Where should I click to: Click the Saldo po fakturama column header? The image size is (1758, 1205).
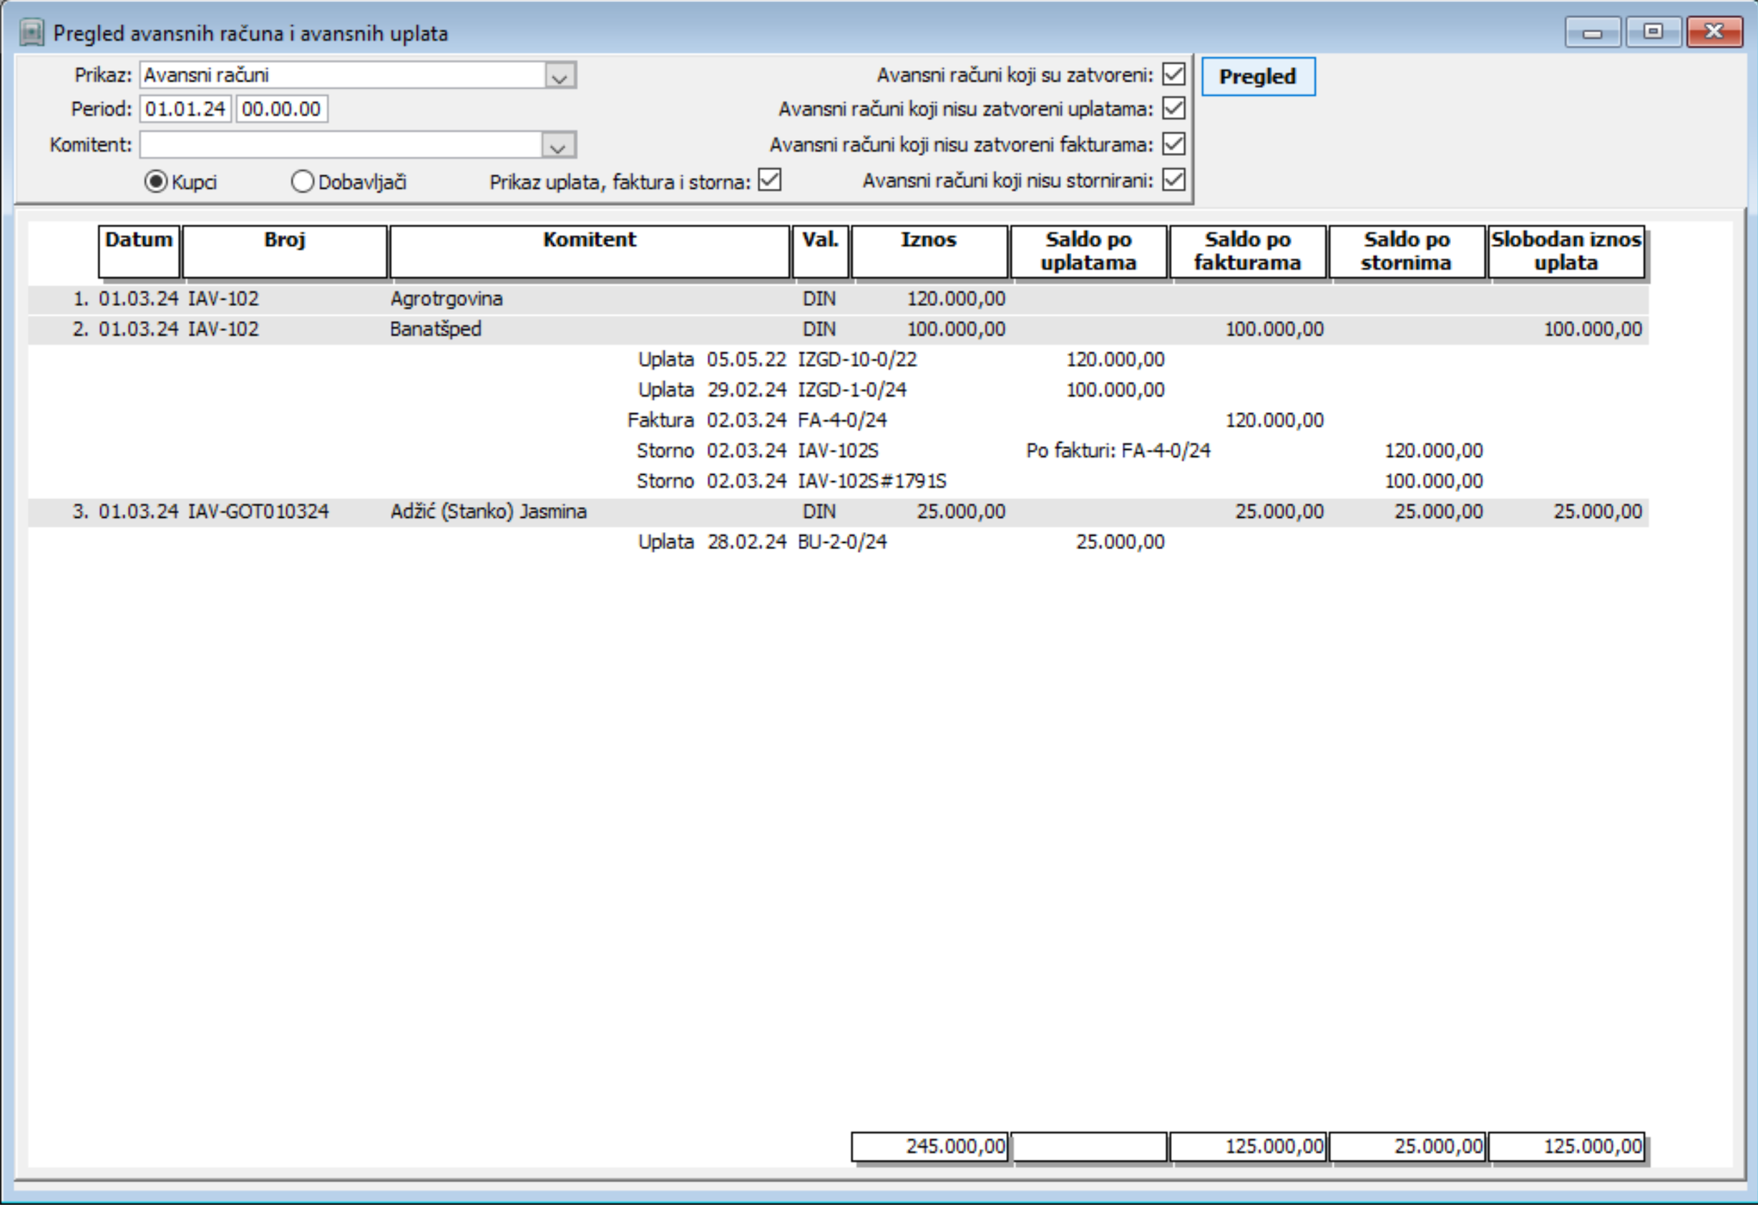point(1247,251)
